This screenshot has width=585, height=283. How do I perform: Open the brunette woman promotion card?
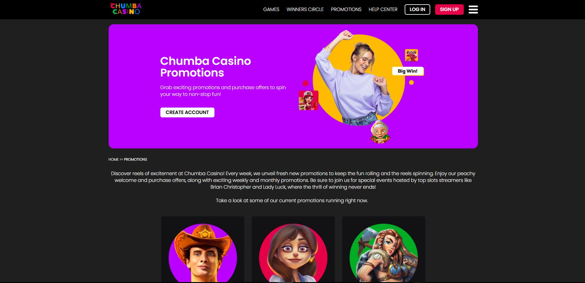pos(293,249)
